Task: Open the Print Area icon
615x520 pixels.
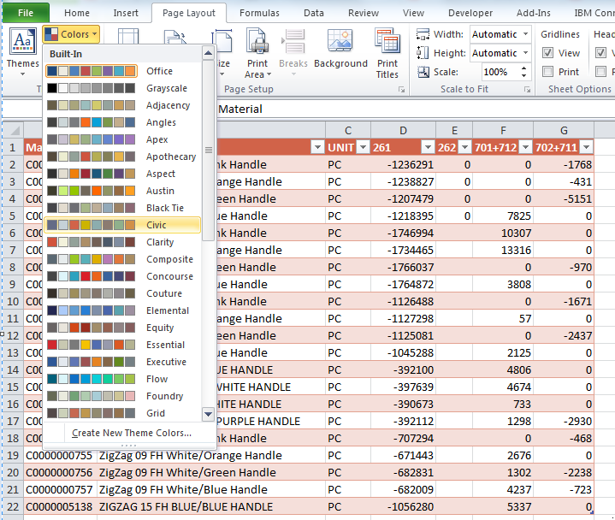Action: (x=257, y=41)
